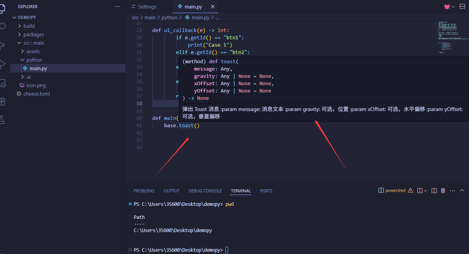The image size is (469, 254).
Task: Click the toast hover docstring text
Action: (323, 113)
